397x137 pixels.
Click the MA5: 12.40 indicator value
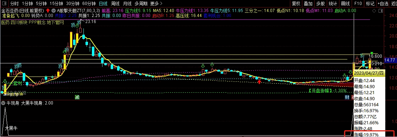tap(164, 11)
